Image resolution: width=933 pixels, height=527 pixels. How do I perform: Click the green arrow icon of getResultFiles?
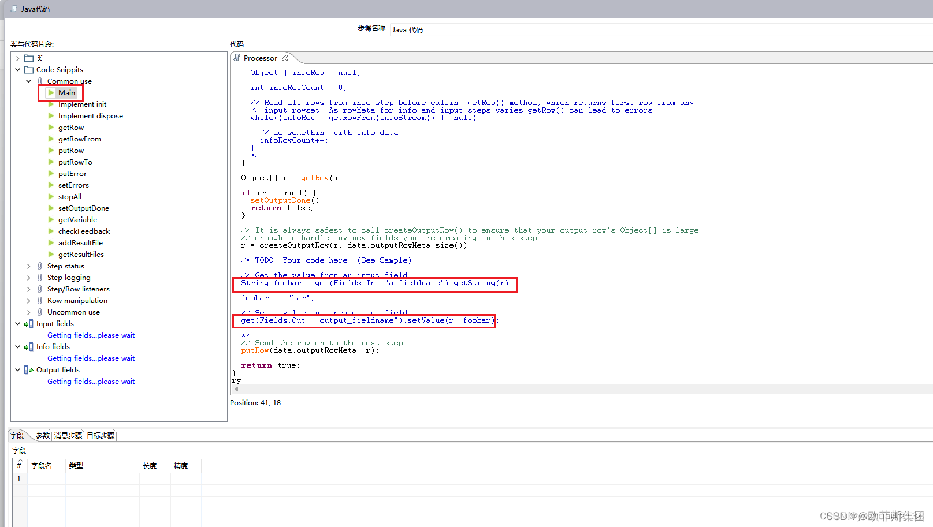(51, 255)
